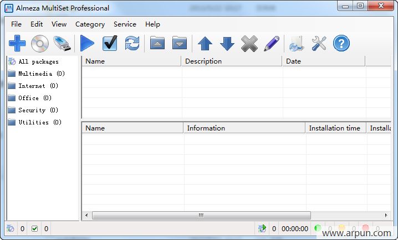Start installation with the blue play icon
This screenshot has width=398, height=240.
87,44
